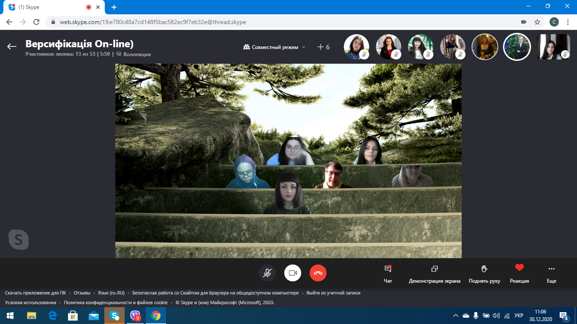Expand the +6 additional participants list
The width and height of the screenshot is (577, 324).
[324, 47]
